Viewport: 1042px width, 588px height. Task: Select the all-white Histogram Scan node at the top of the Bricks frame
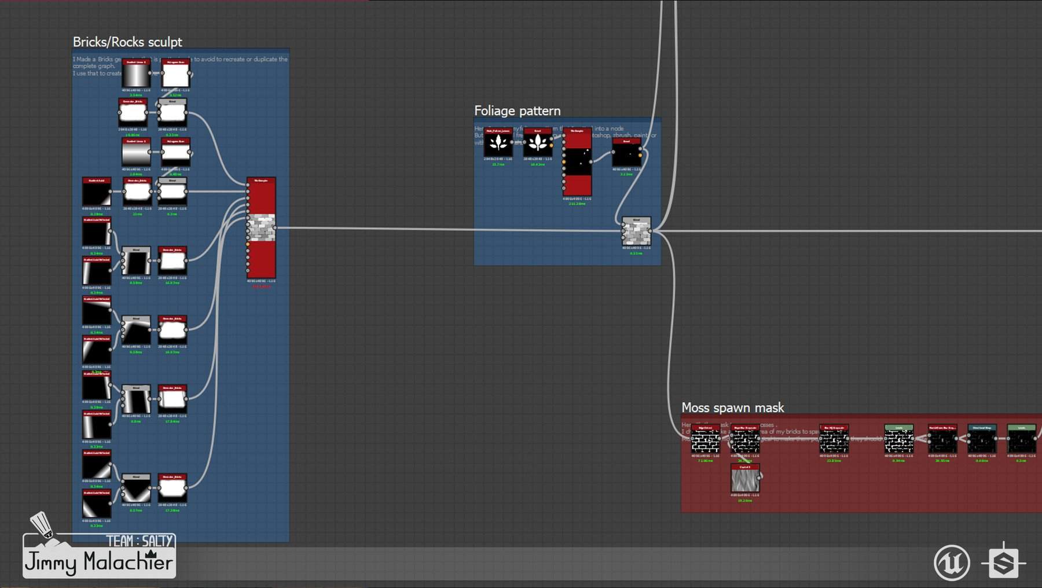click(x=175, y=73)
